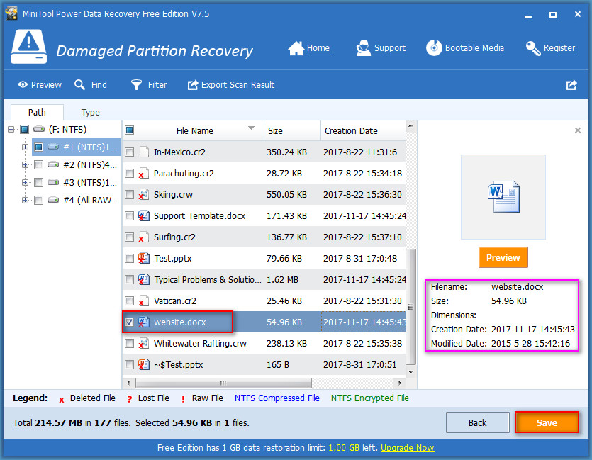The image size is (592, 460).
Task: Toggle the #1 (NTFS) partition checkbox
Action: [38, 147]
